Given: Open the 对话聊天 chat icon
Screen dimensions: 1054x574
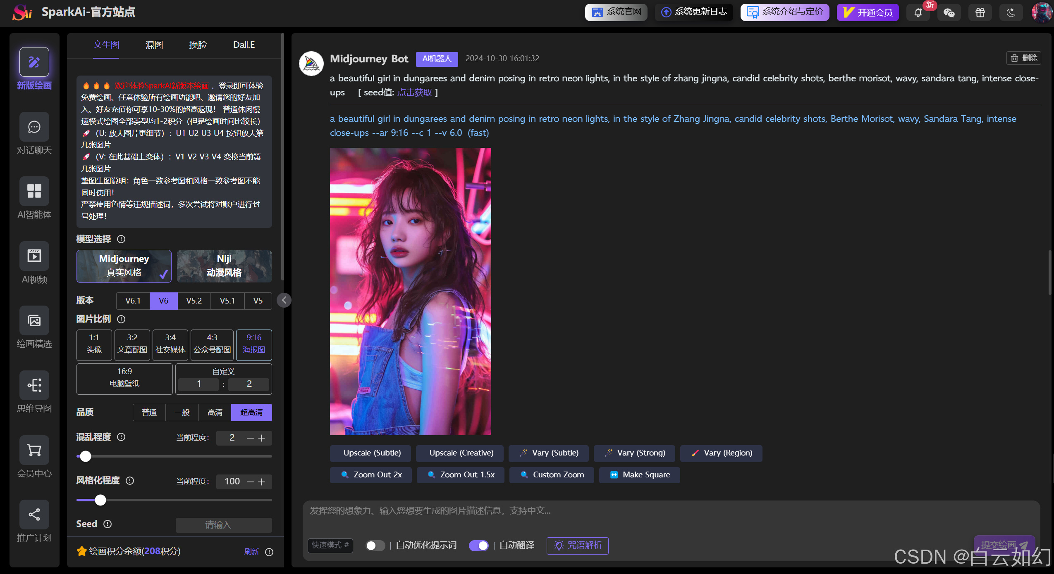Looking at the screenshot, I should tap(34, 127).
